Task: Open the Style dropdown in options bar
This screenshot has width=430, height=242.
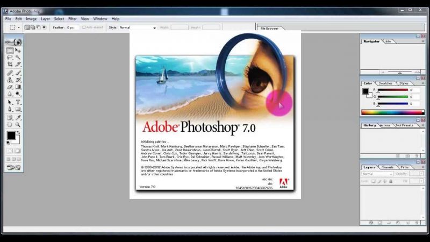Action: (x=154, y=27)
